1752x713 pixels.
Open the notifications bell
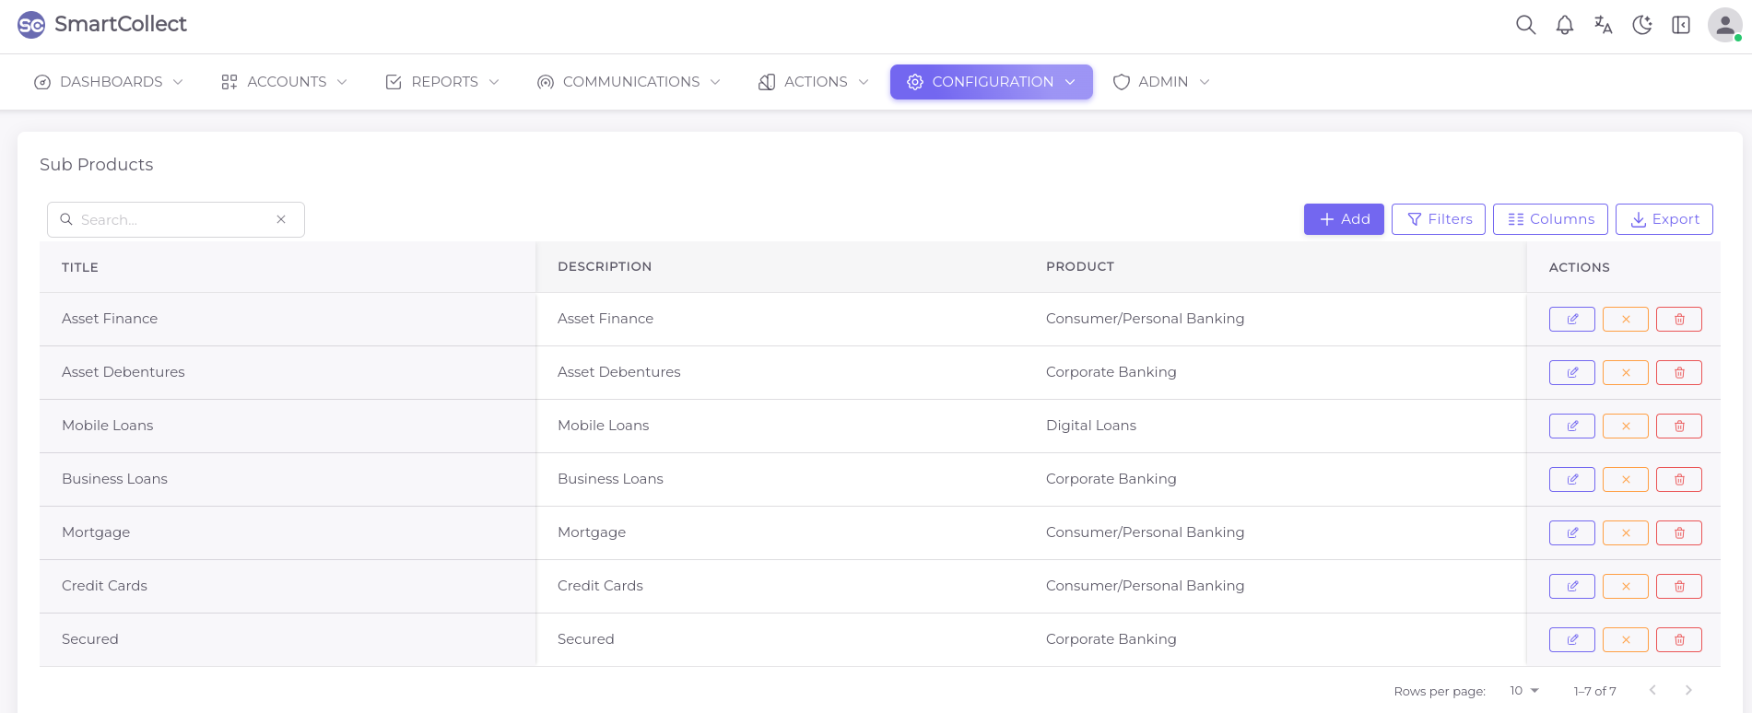[x=1564, y=25]
